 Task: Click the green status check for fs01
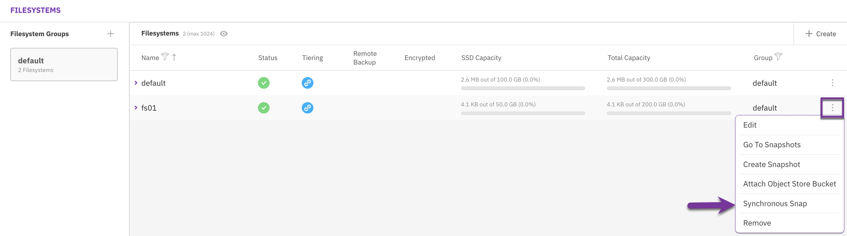click(x=264, y=108)
